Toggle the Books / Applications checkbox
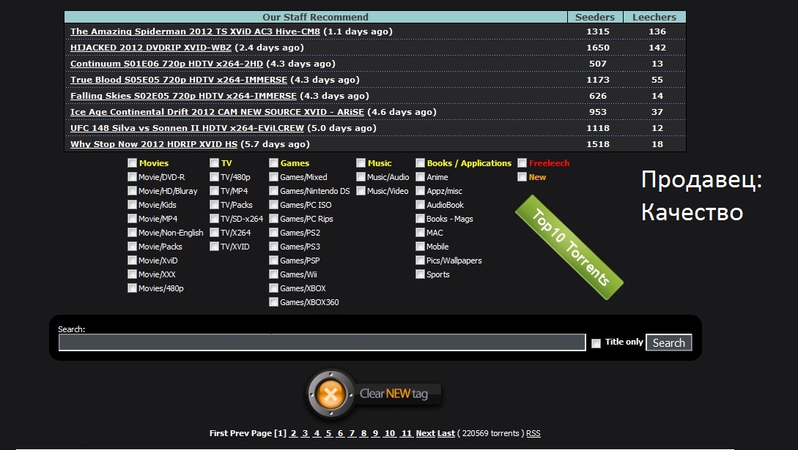This screenshot has width=798, height=450. (421, 163)
